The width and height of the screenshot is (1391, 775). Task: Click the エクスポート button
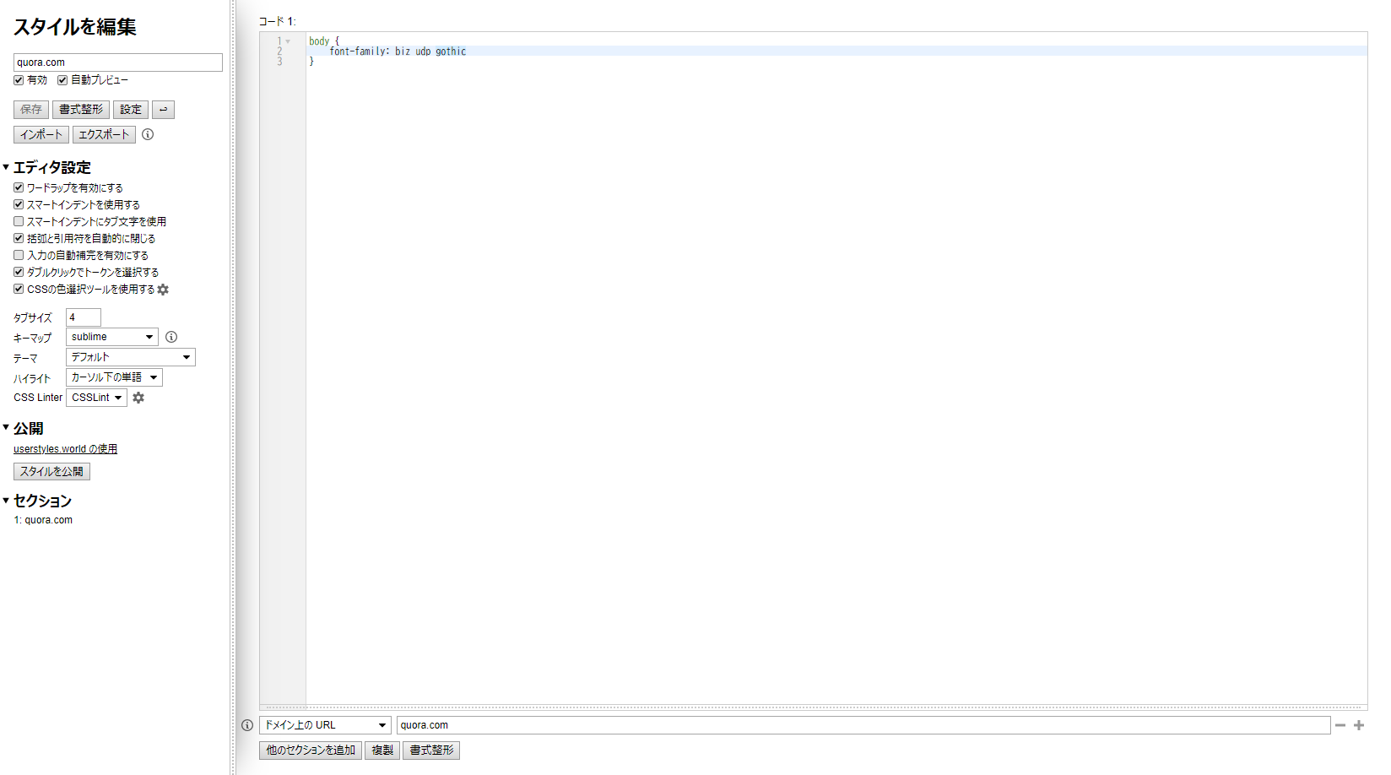(104, 134)
